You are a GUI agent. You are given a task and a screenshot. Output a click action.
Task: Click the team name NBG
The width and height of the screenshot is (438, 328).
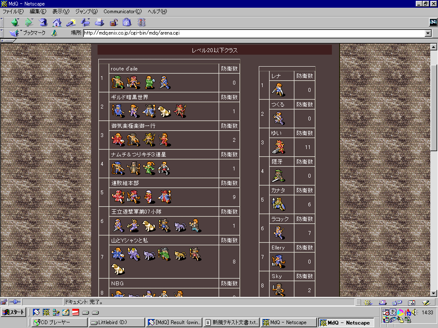117,284
